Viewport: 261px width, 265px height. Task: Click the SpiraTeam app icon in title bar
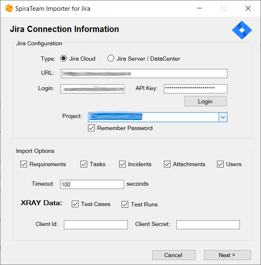pyautogui.click(x=9, y=8)
